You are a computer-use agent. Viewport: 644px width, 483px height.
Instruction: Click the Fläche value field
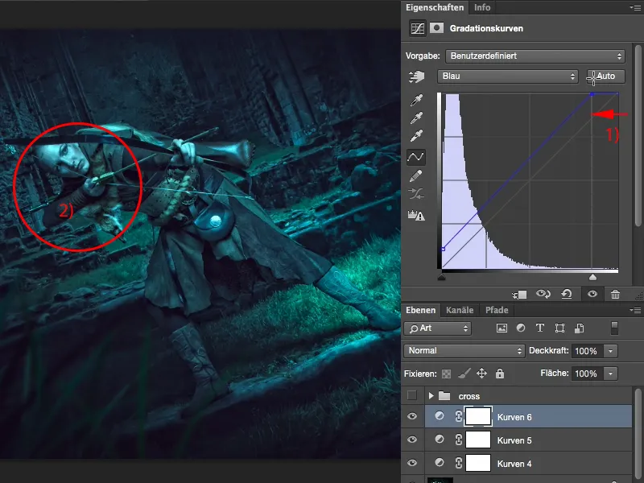(x=587, y=374)
